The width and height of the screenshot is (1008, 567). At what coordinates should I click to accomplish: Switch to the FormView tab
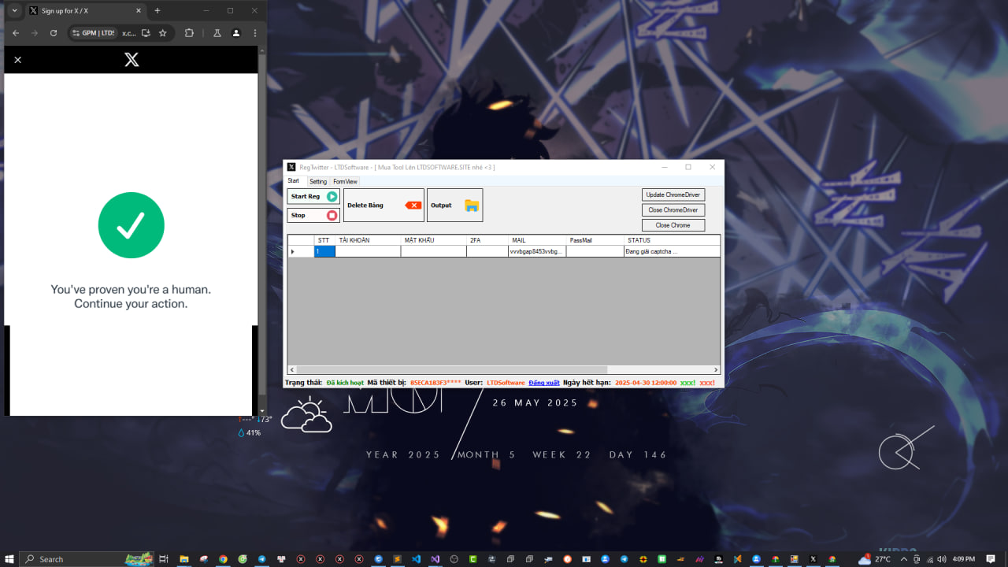pyautogui.click(x=345, y=181)
